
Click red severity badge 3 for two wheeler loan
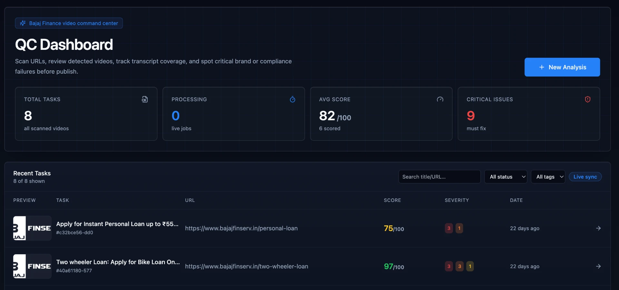tap(449, 266)
